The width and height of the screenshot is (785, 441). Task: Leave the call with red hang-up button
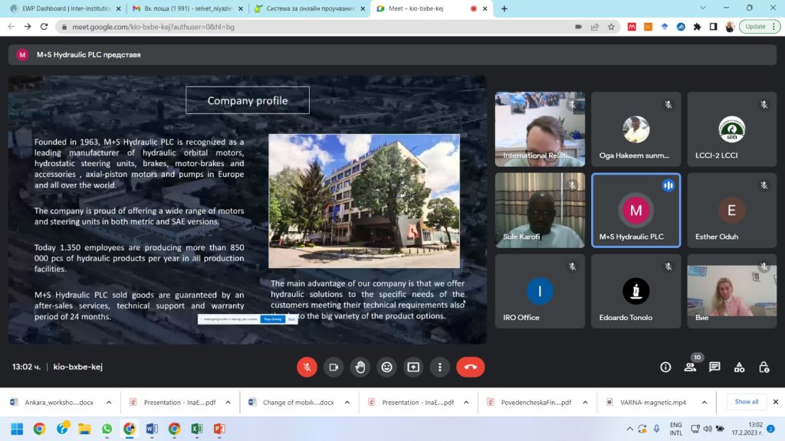(470, 367)
